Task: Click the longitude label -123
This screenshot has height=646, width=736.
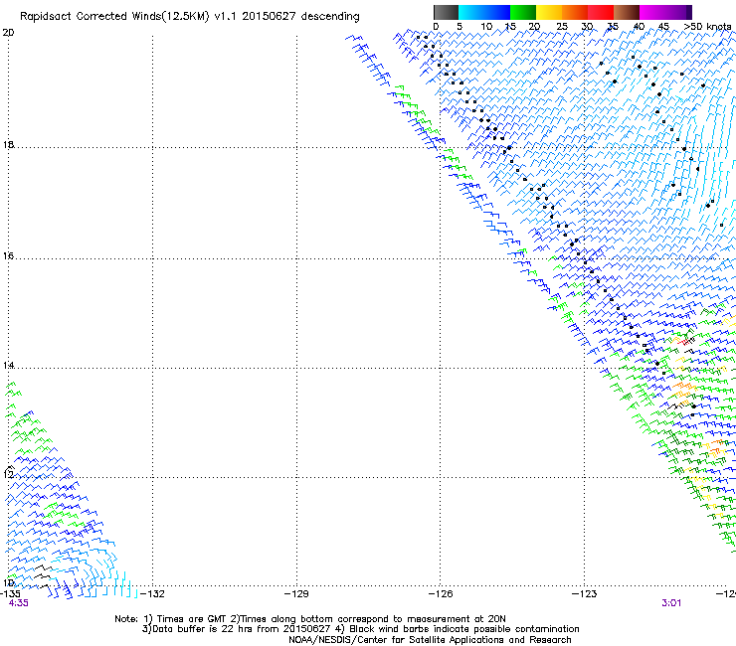Action: [x=585, y=594]
